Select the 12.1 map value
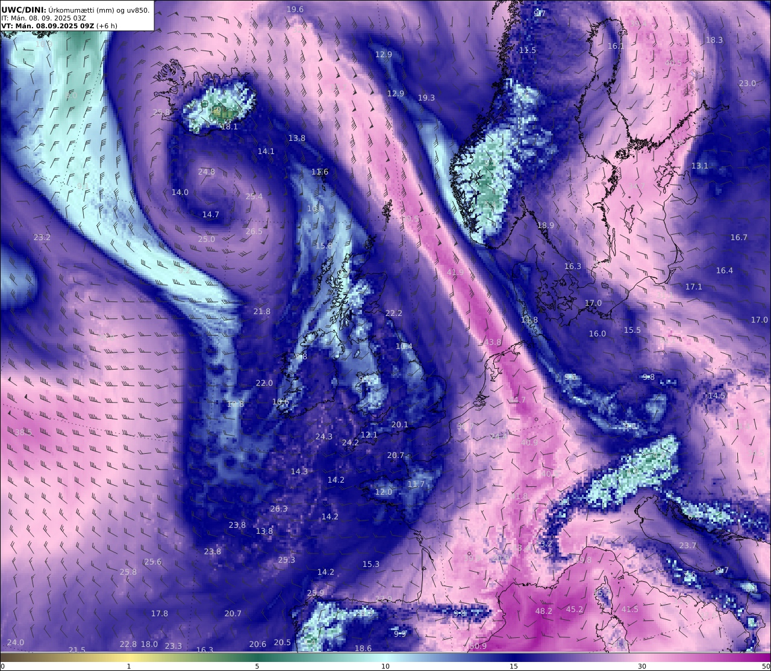Image resolution: width=771 pixels, height=671 pixels. (369, 434)
